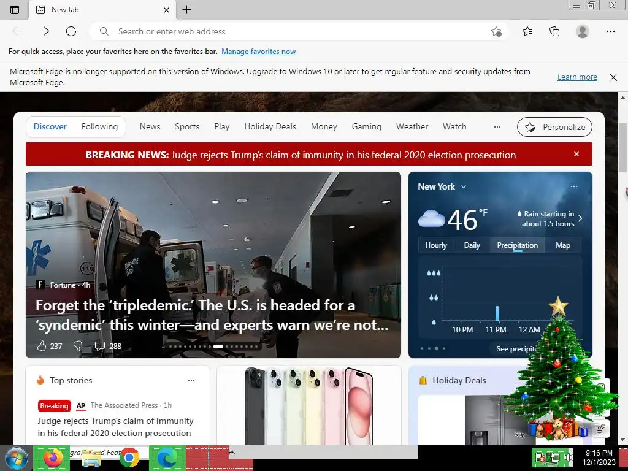Click the address bar search field
The height and width of the screenshot is (471, 628).
coord(299,31)
